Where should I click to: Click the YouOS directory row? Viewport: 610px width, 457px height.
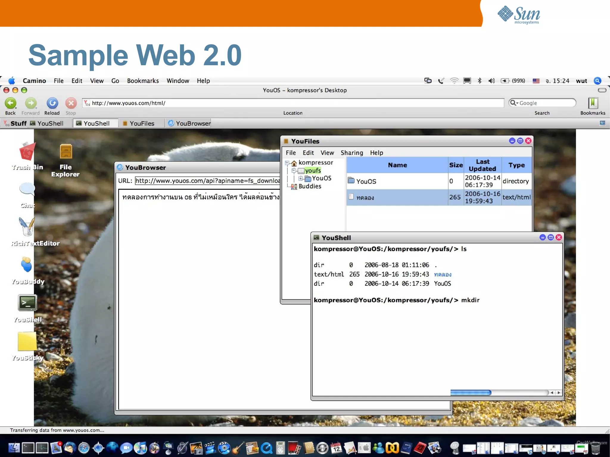click(439, 181)
